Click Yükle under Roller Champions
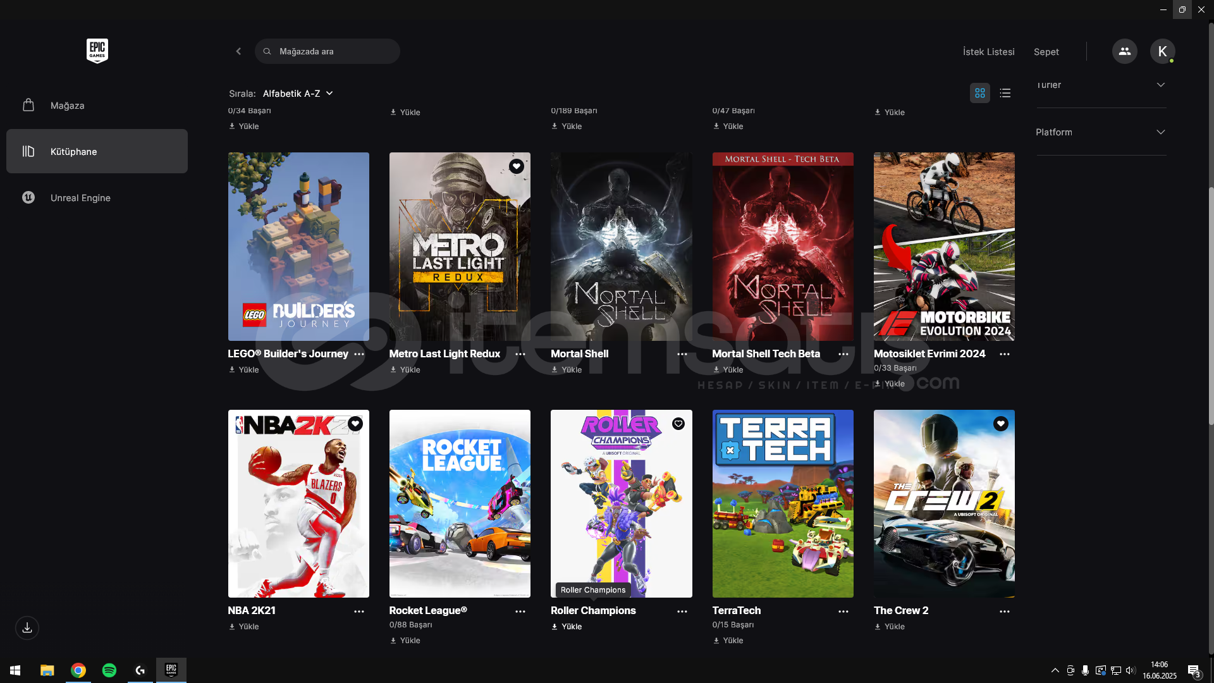Screen dimensions: 1214x683 pos(567,627)
